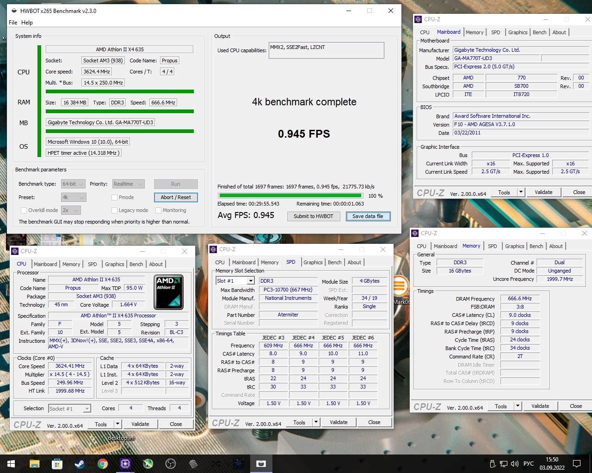This screenshot has width=592, height=473.
Task: Open SPD tab in CPU-Z Mainboard window
Action: pyautogui.click(x=495, y=32)
